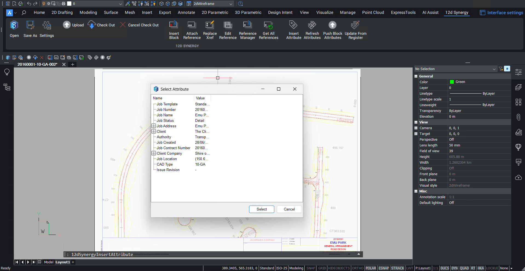This screenshot has height=271, width=525.
Task: Click the Push Block Attributes tool
Action: 333,30
